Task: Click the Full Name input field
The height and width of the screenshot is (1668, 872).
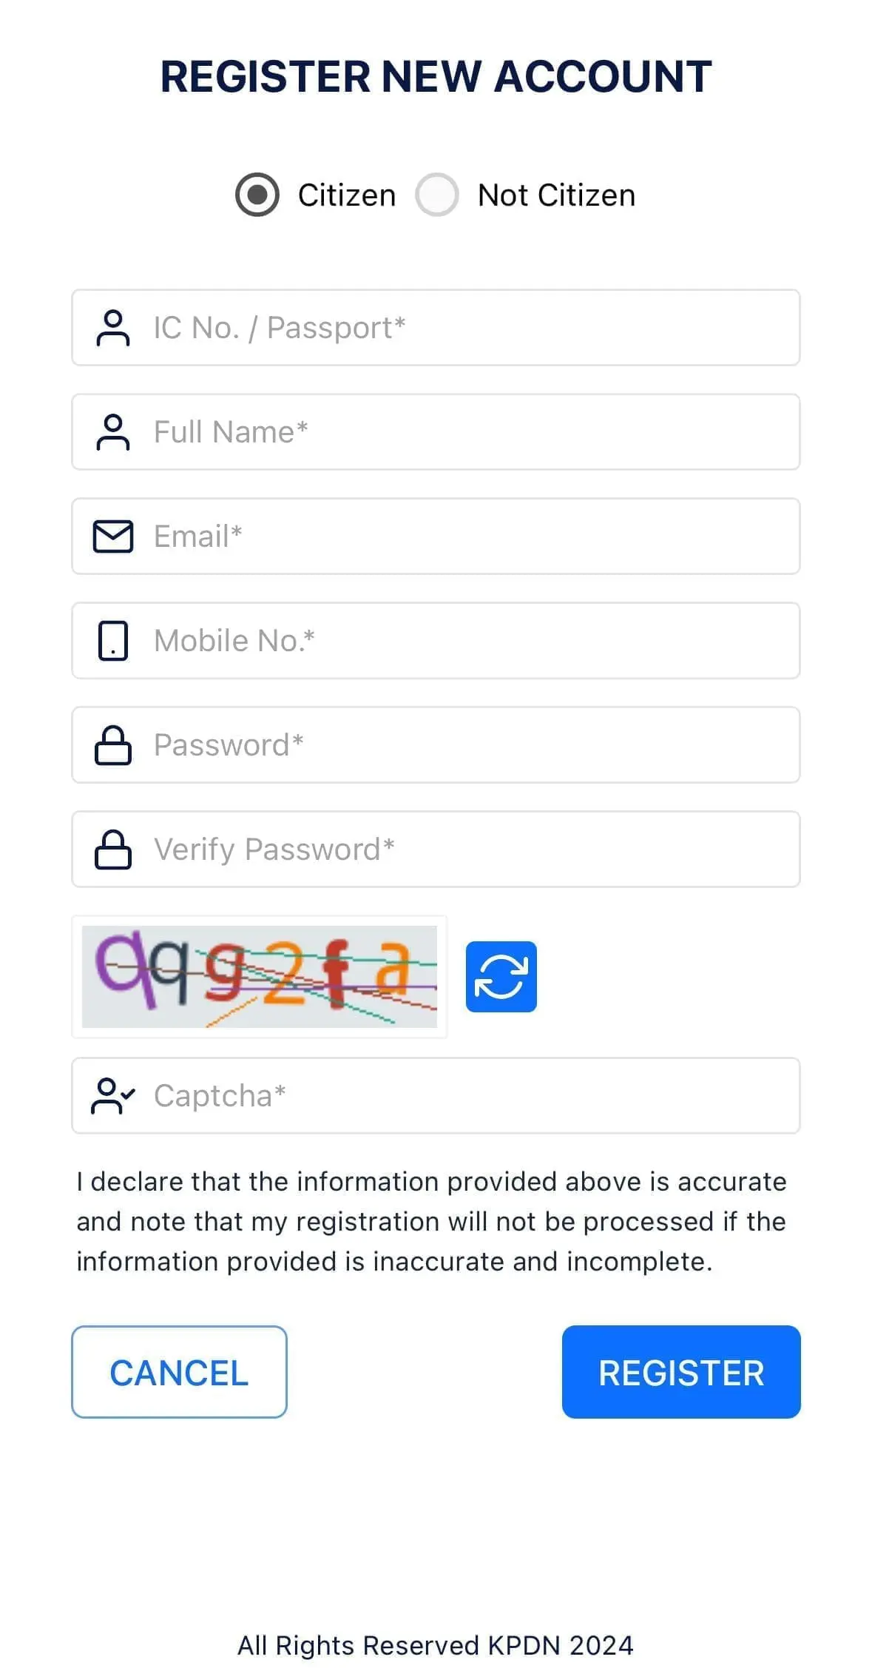Action: [x=436, y=432]
